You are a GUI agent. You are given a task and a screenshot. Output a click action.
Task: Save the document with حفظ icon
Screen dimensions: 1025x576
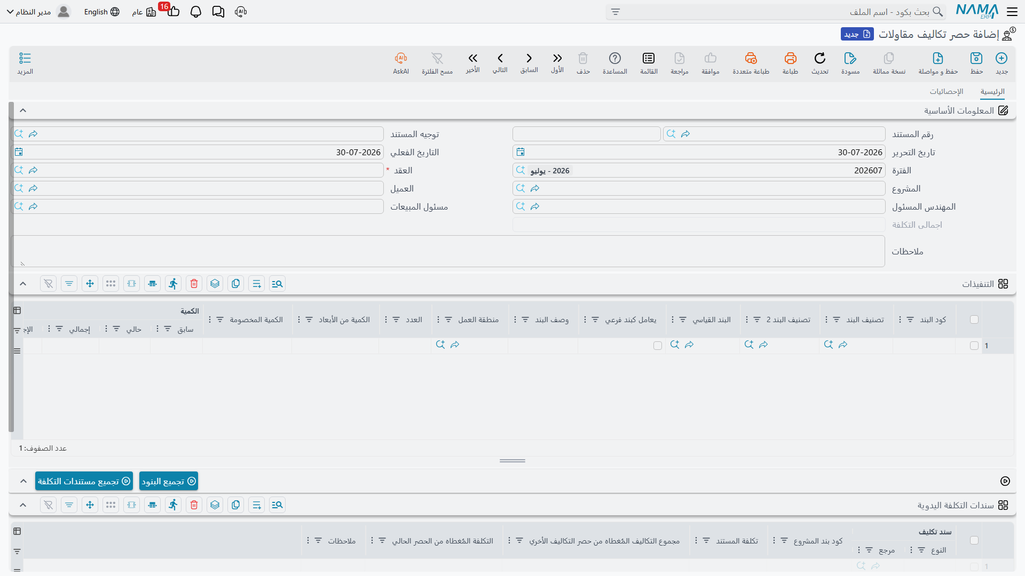(976, 62)
